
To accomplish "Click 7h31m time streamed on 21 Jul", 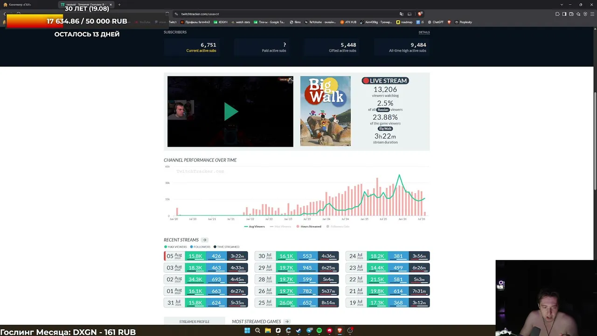I will (x=419, y=291).
